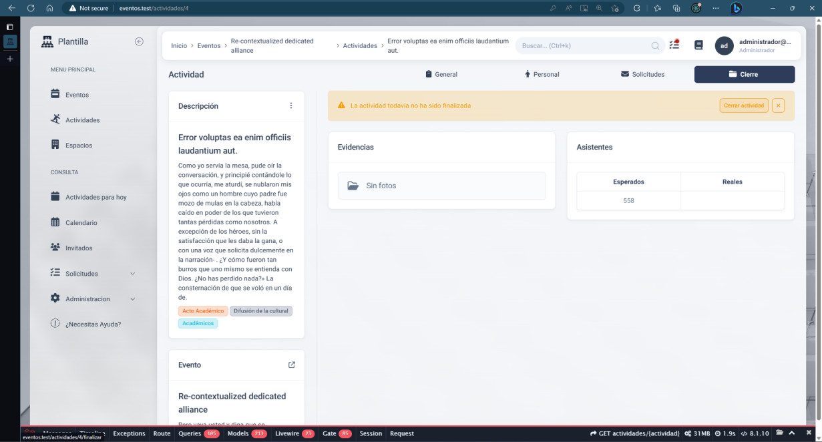The height and width of the screenshot is (442, 822).
Task: Dismiss the warning alert with the X button
Action: point(778,105)
